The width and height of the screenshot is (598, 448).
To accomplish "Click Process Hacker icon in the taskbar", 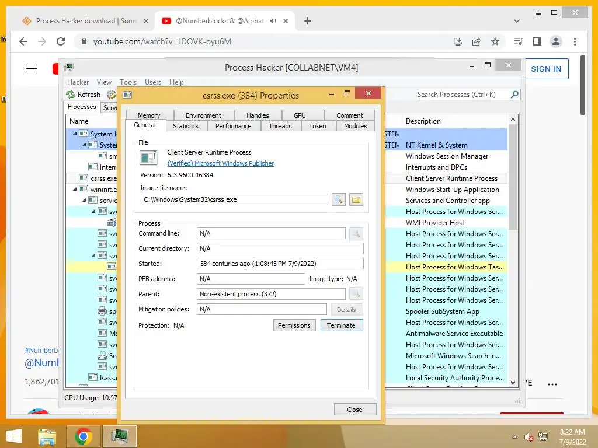I will point(119,436).
